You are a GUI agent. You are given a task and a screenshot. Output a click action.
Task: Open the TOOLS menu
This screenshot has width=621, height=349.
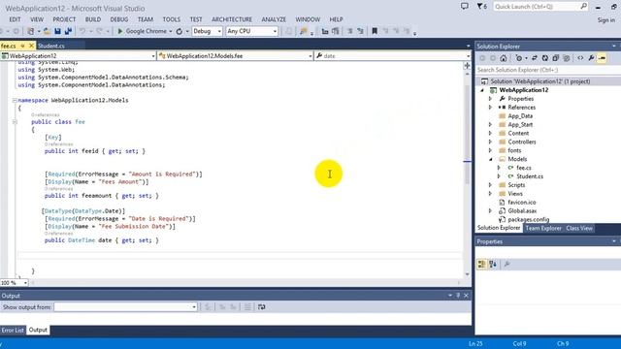(x=171, y=19)
